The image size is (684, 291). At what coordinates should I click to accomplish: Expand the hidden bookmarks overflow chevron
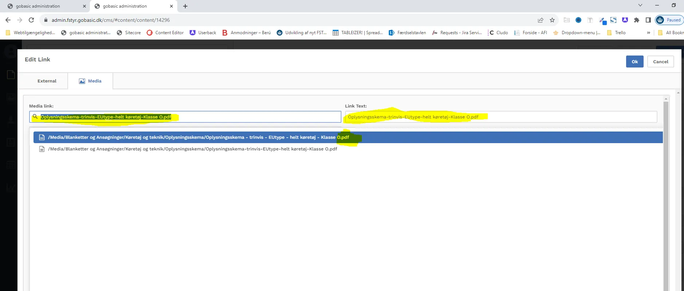[648, 33]
